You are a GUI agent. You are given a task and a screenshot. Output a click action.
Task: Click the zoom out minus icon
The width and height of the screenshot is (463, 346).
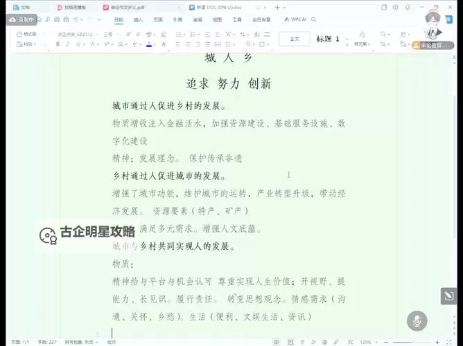tap(386, 342)
